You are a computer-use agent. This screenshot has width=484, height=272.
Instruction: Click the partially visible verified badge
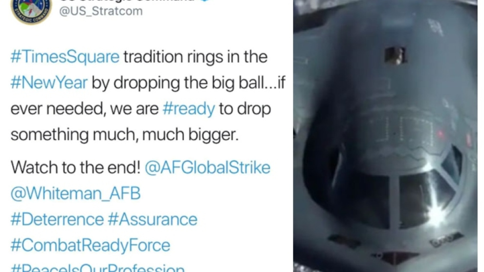[205, 0]
